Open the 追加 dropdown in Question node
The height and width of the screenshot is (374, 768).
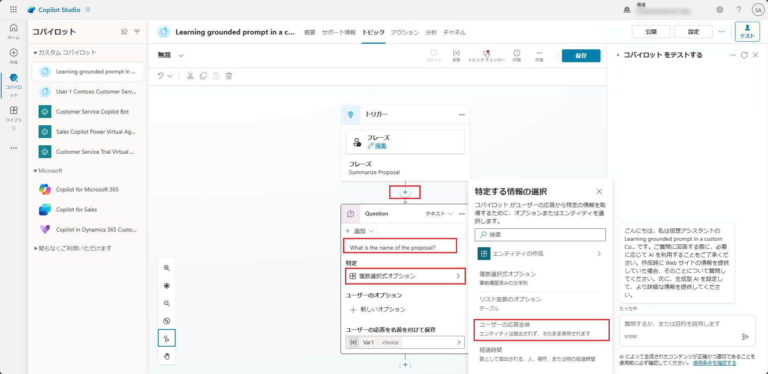point(360,231)
